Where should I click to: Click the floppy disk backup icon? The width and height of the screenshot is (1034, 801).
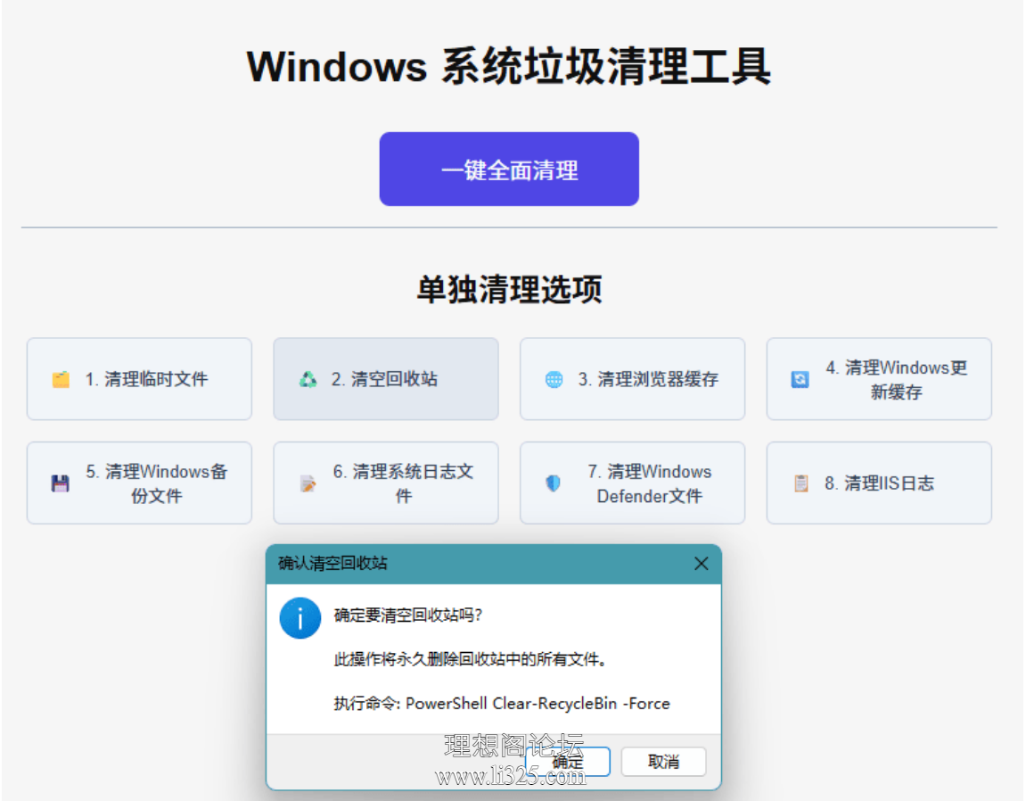pyautogui.click(x=60, y=483)
